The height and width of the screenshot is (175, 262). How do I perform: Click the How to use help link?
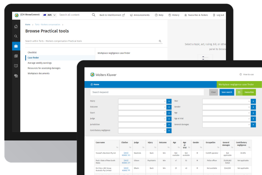click(x=247, y=74)
